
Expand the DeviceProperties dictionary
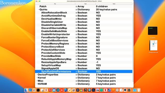[x=37, y=75]
